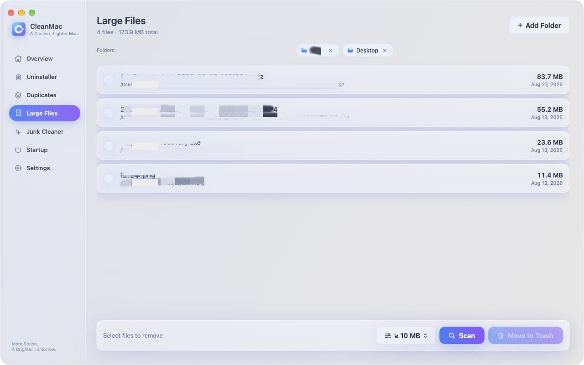The image size is (584, 365).
Task: Remove the blurred folder chip
Action: pyautogui.click(x=330, y=50)
